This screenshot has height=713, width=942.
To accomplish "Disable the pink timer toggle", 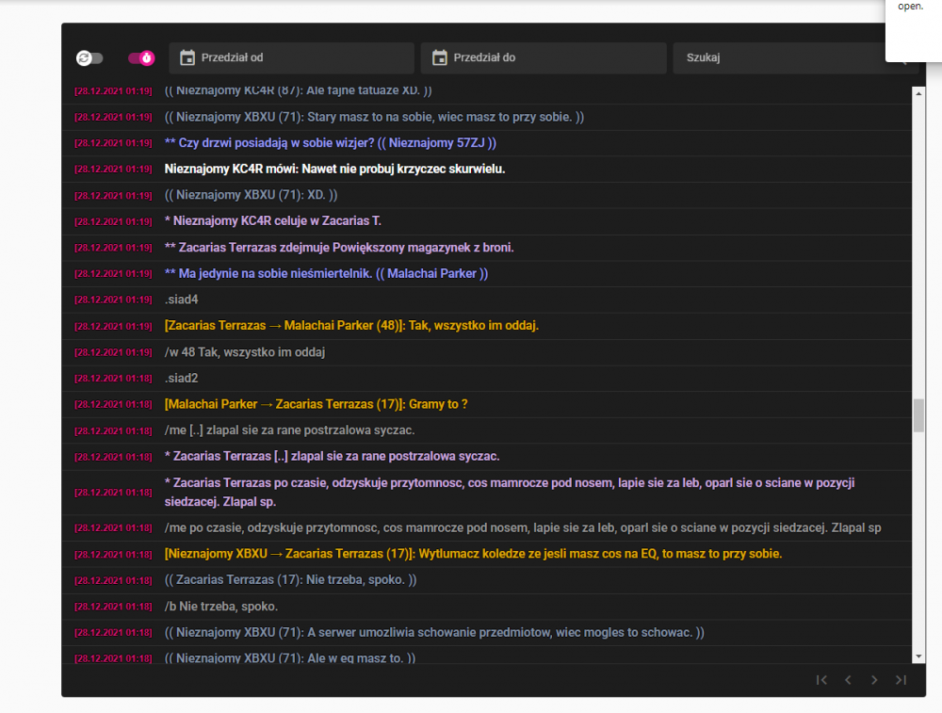I will click(141, 57).
